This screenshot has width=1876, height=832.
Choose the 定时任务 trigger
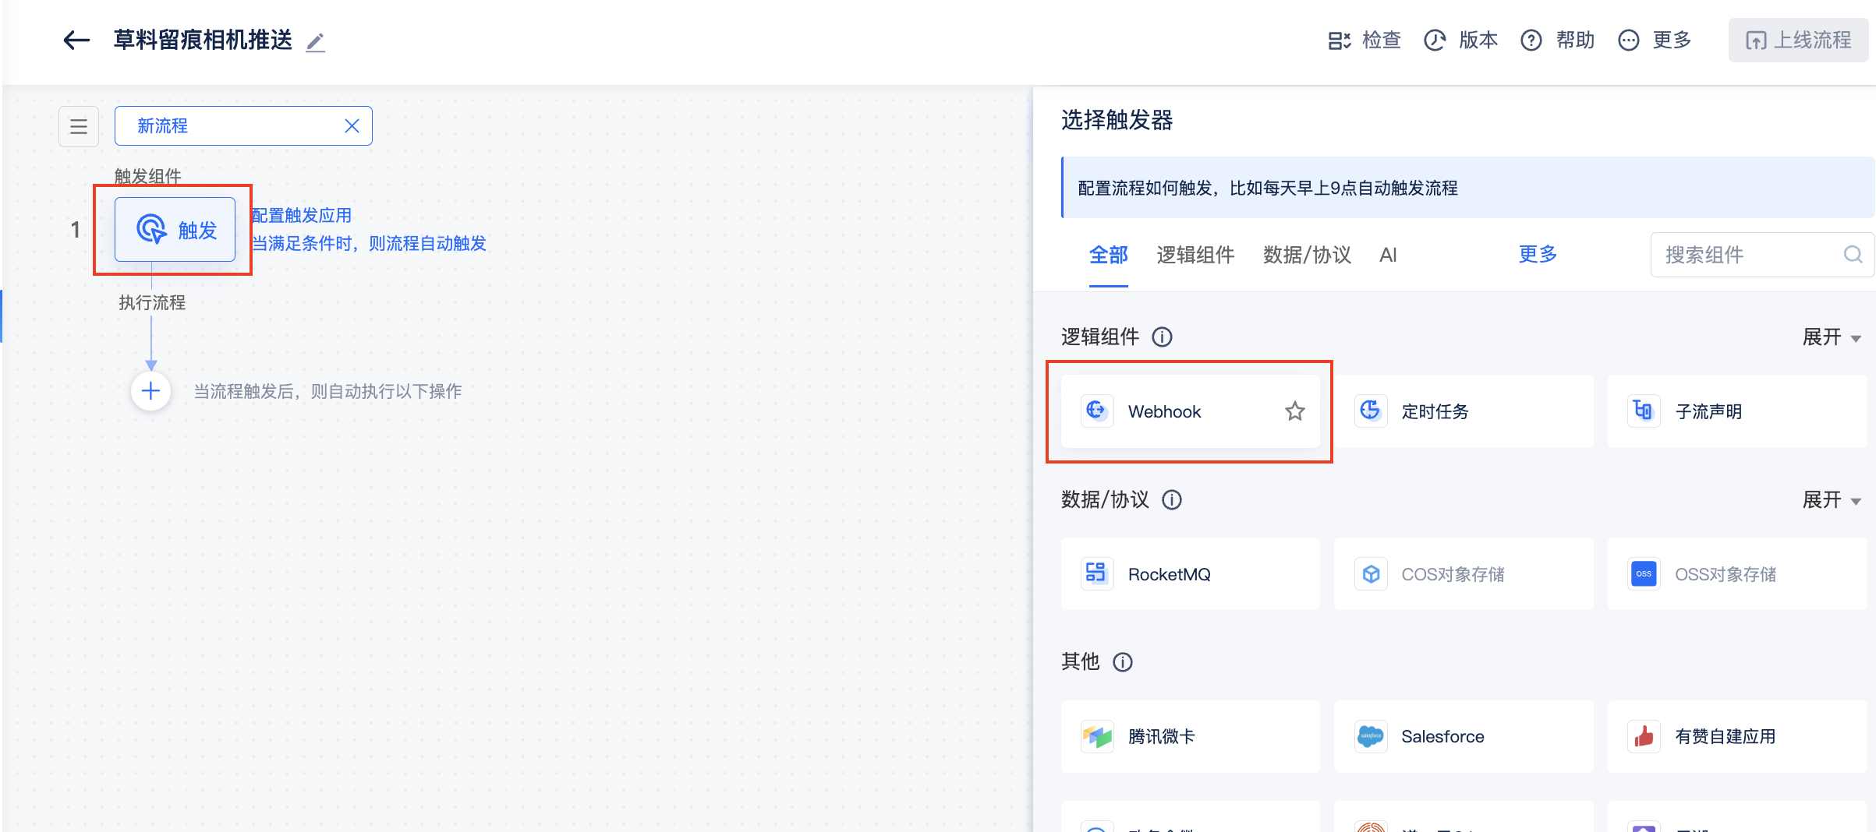(1464, 411)
